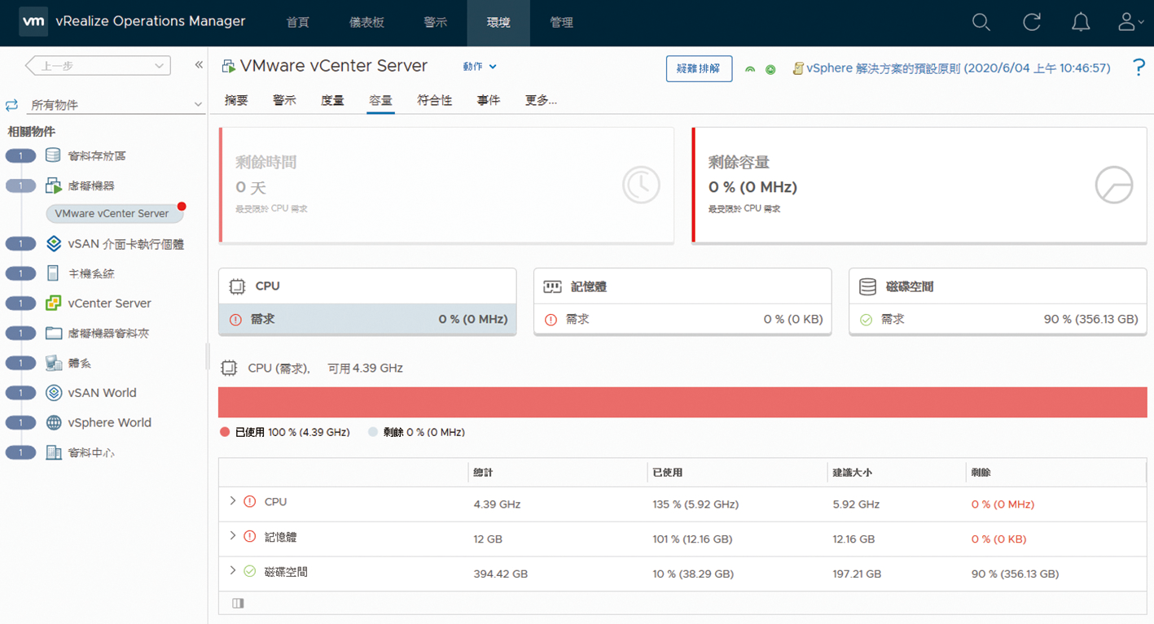Expand the CPU table row
This screenshot has width=1154, height=624.
(233, 501)
